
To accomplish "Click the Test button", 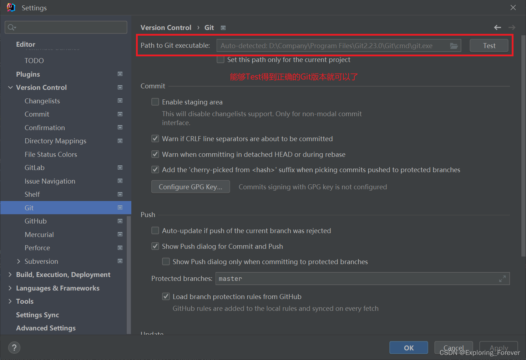I will [489, 46].
